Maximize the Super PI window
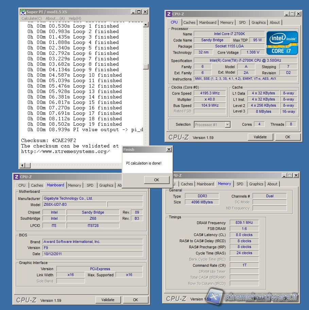 (139, 12)
